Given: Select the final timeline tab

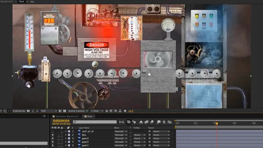Looking at the screenshot, I should (88, 116).
